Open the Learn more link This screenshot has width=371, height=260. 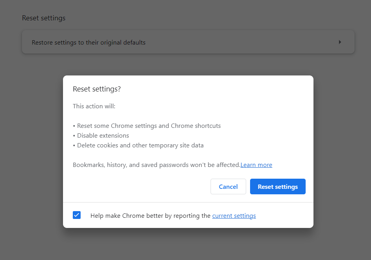point(256,165)
